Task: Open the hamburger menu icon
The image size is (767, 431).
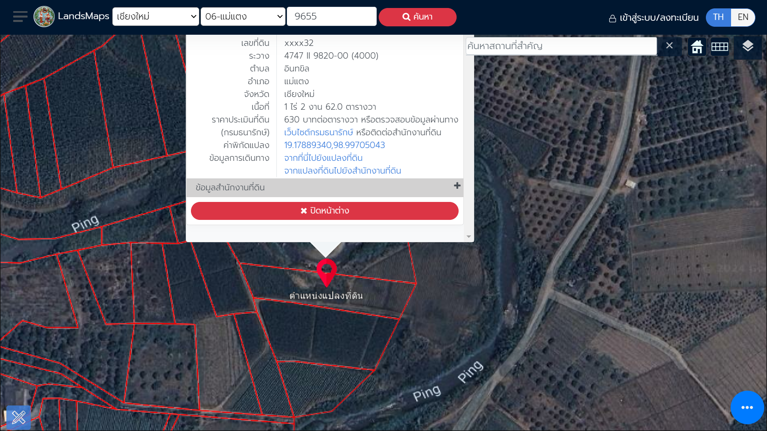Action: (x=20, y=17)
